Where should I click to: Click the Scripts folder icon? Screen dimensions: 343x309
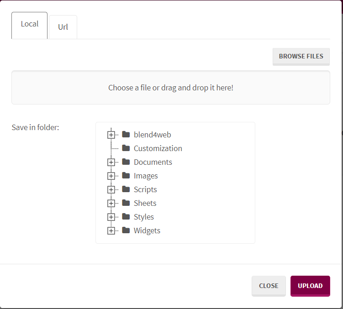(126, 189)
